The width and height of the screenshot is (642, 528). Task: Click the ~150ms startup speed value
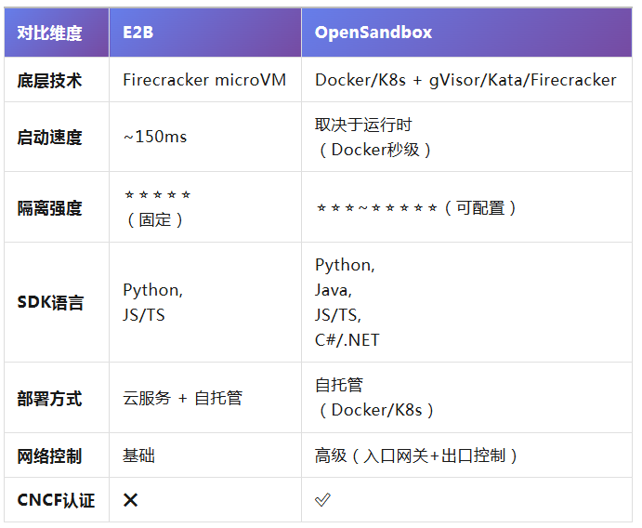(x=154, y=137)
